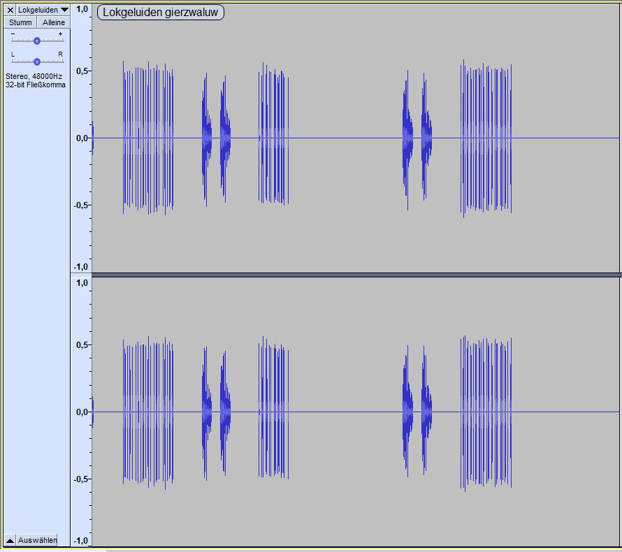
Task: Select the clip title Lokgeluiden gierzwaluw
Action: coord(160,12)
